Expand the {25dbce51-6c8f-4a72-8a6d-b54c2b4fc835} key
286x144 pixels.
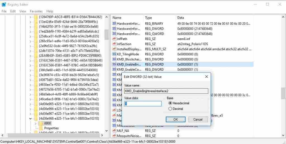[x=30, y=36]
